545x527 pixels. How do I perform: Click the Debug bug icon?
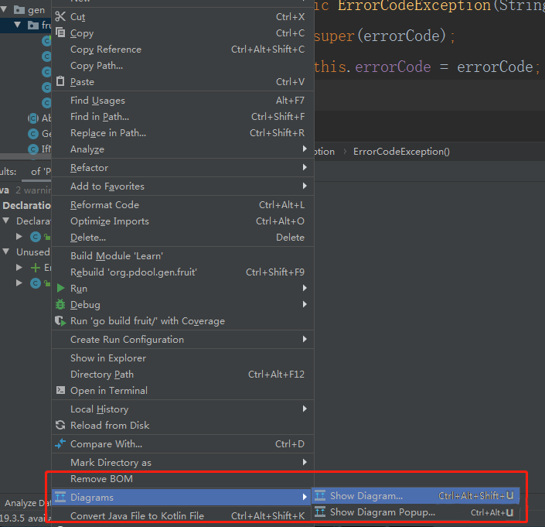pos(60,305)
